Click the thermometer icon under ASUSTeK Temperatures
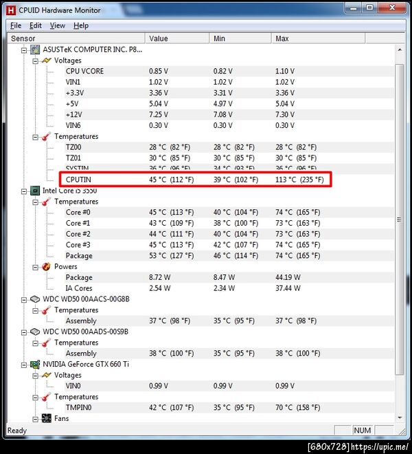 click(46, 136)
